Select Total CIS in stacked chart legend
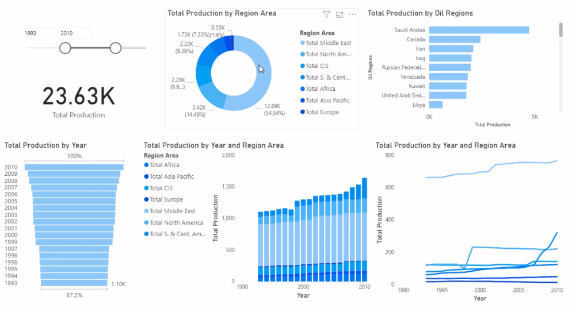 coord(158,188)
